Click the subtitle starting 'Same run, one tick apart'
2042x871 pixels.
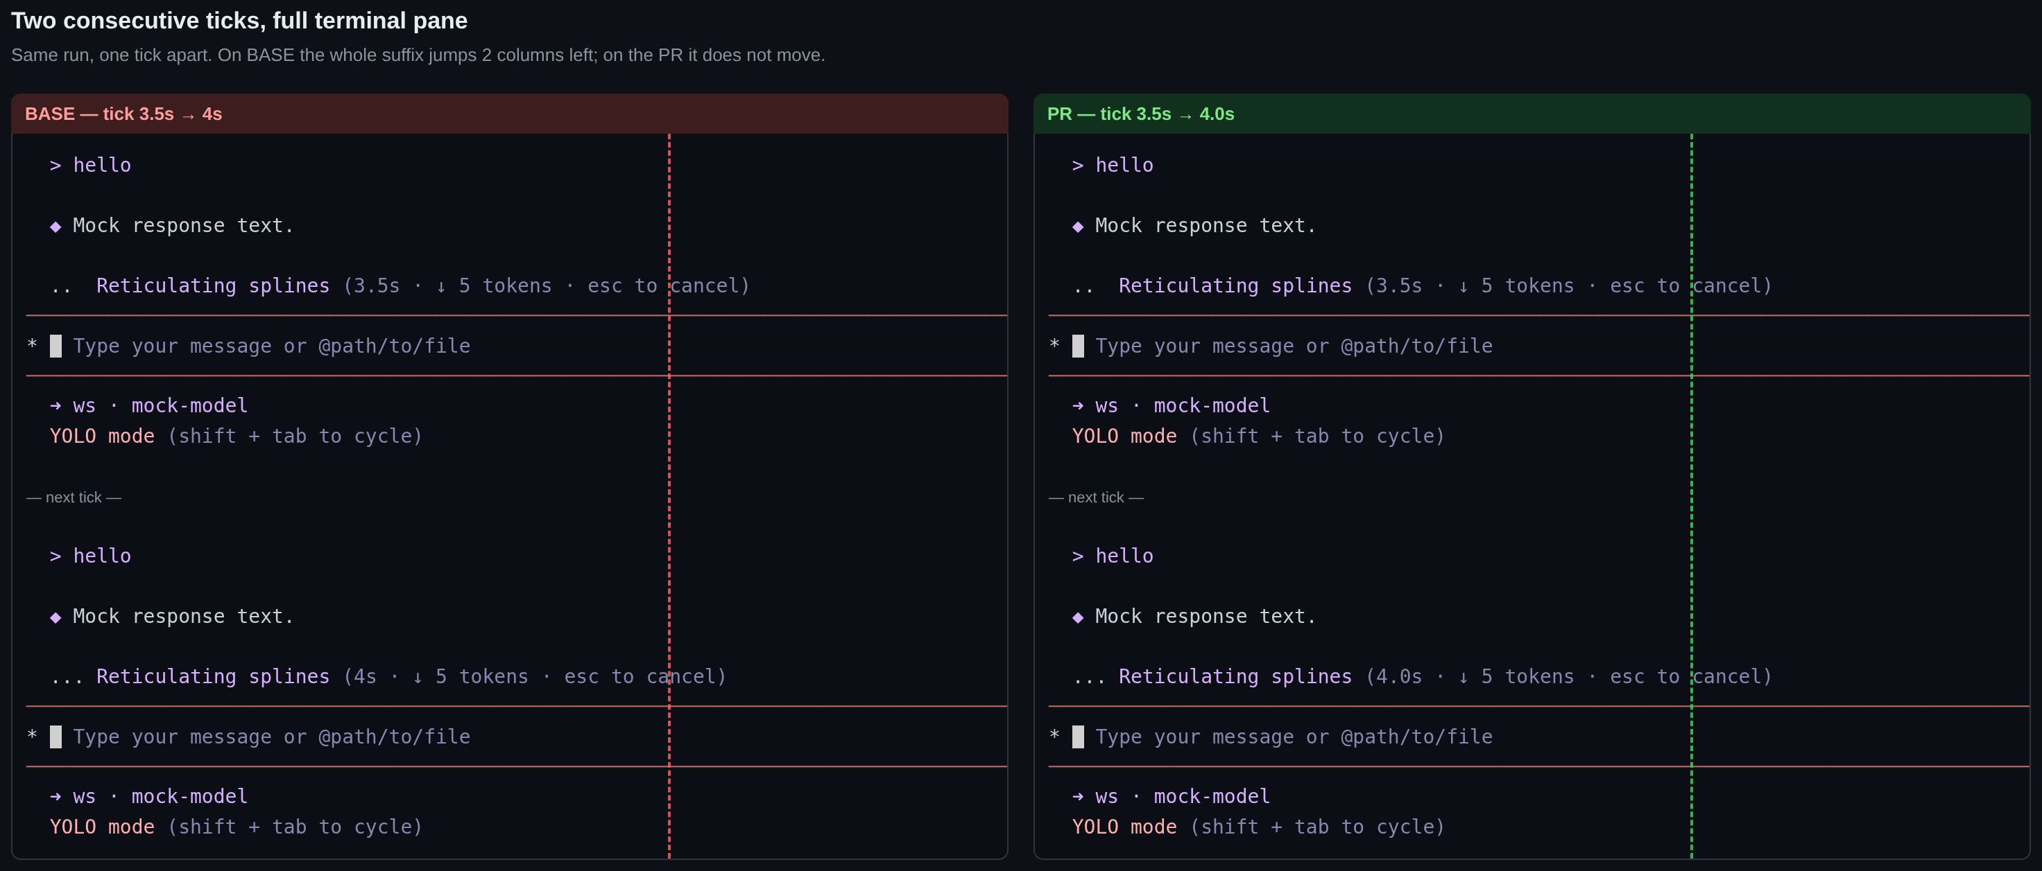pyautogui.click(x=418, y=55)
